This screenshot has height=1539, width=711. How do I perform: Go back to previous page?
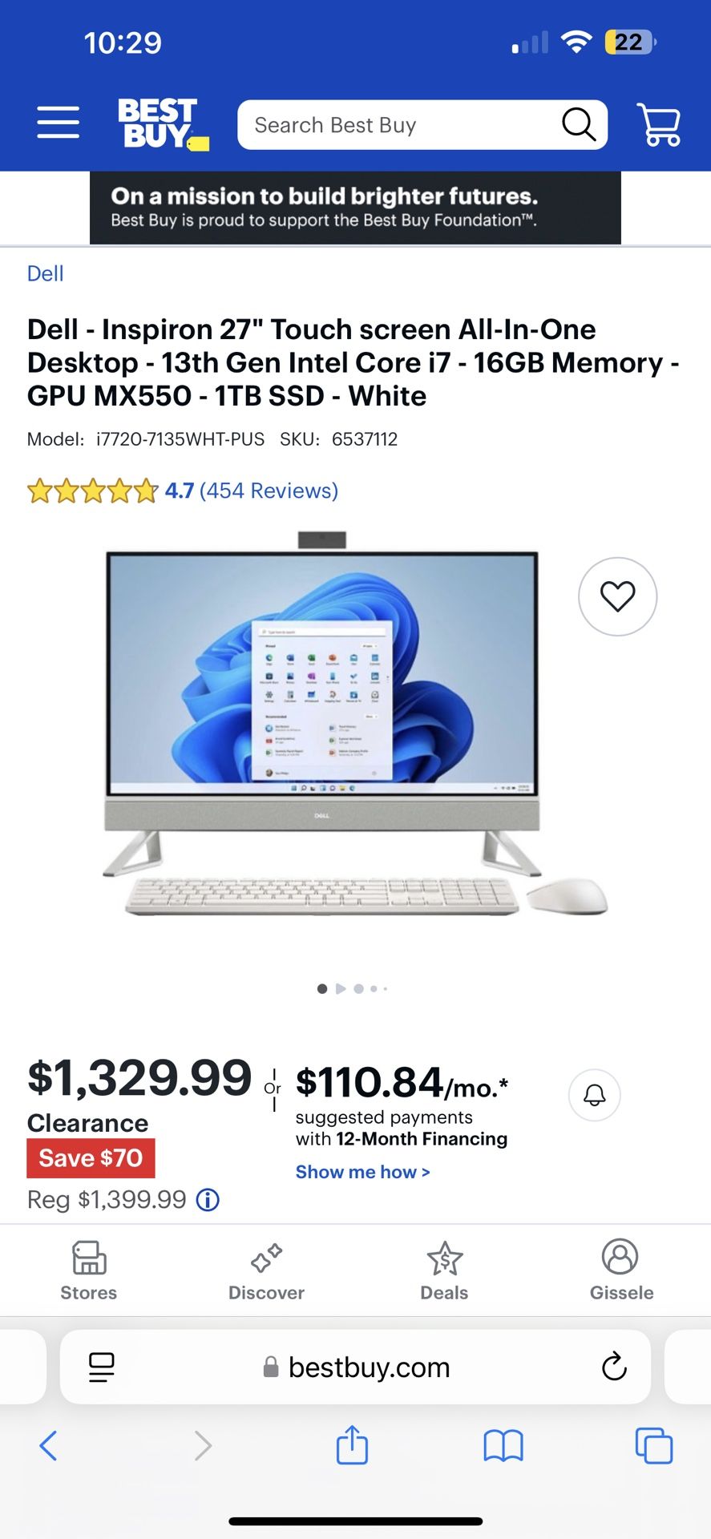coord(48,1446)
